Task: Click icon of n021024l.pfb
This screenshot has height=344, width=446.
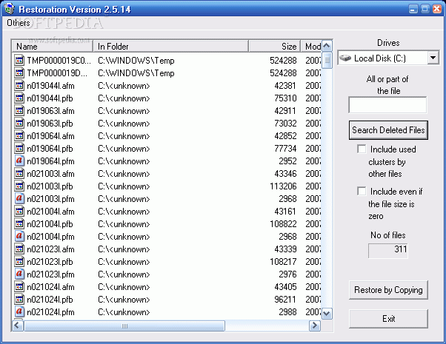Action: (x=19, y=300)
